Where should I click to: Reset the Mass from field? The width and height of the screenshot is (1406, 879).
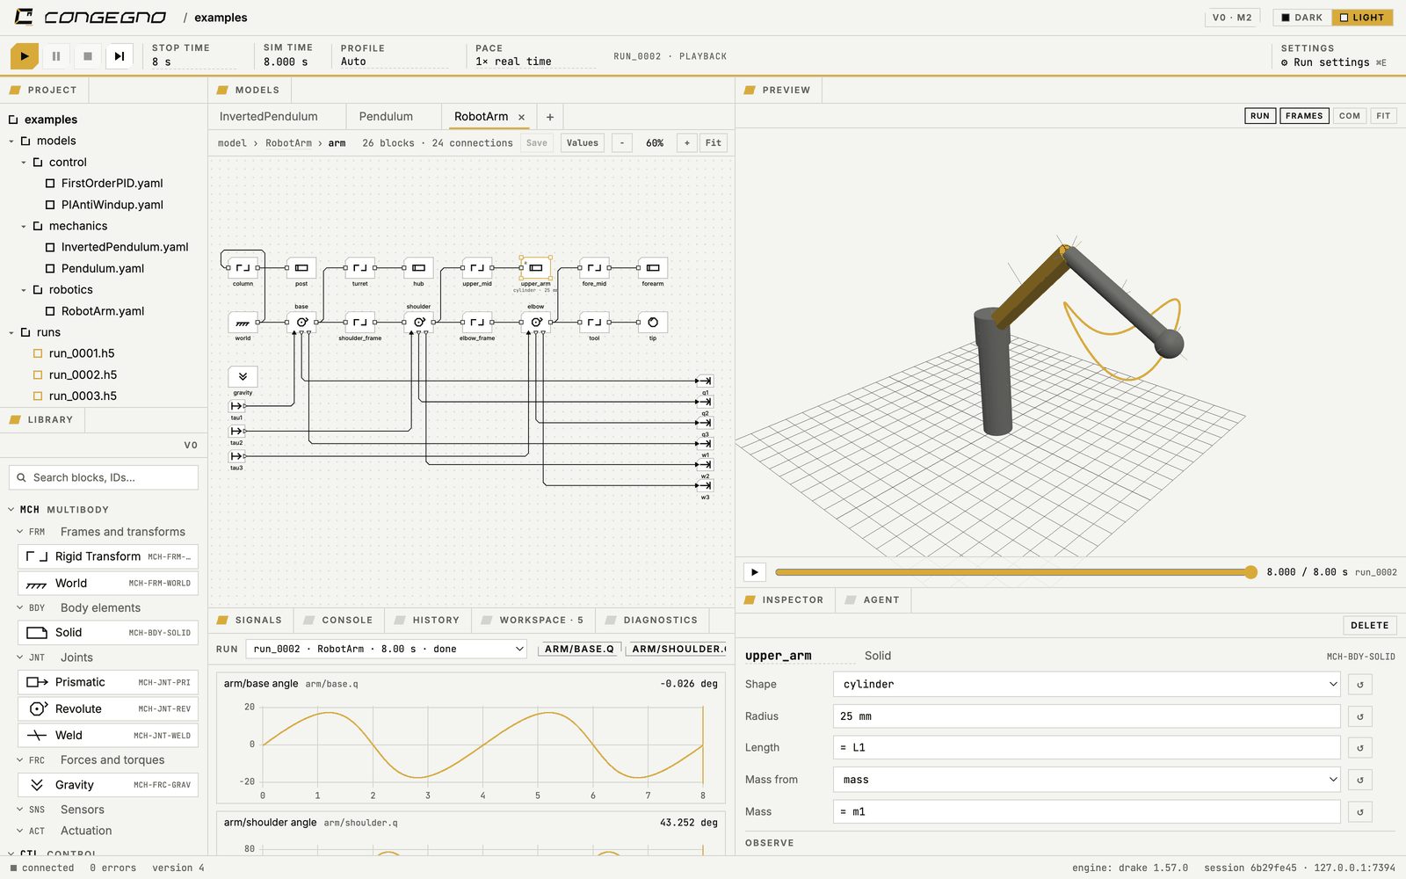coord(1360,780)
